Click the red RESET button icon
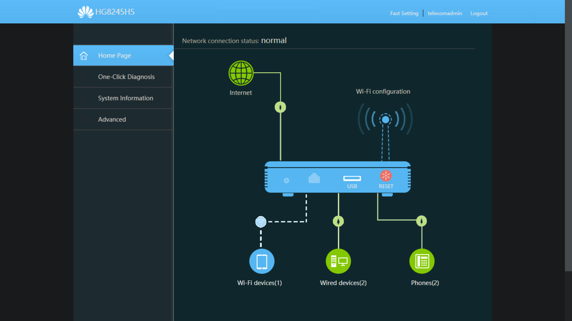Screen dimensions: 572x321 tap(386, 176)
